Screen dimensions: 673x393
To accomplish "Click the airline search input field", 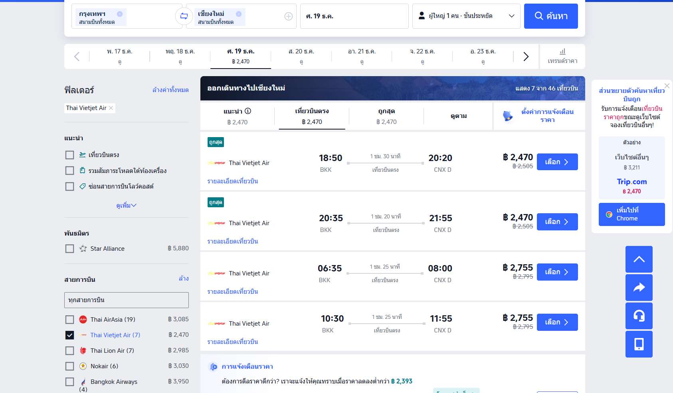I will (126, 300).
